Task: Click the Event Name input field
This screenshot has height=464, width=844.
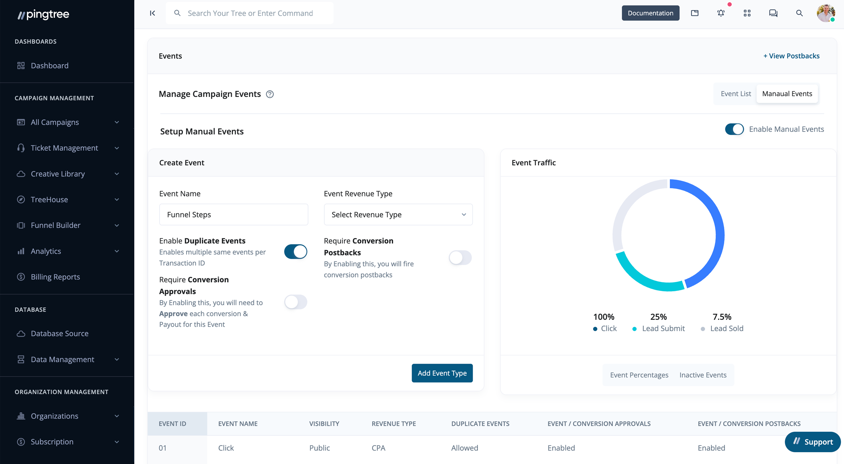Action: (234, 215)
